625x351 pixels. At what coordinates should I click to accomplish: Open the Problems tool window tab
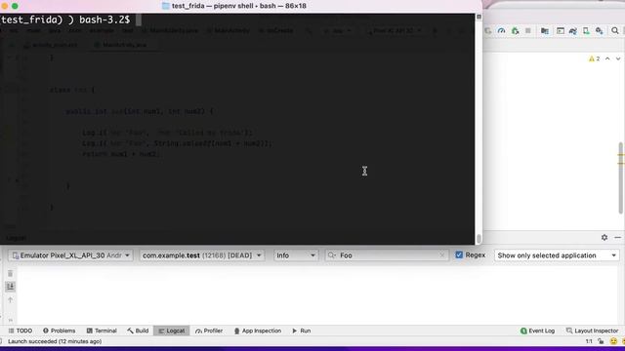[59, 331]
